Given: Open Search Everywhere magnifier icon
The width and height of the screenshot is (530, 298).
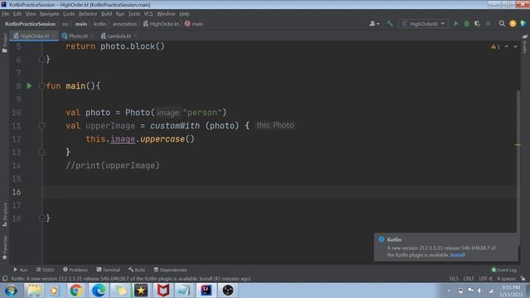Looking at the screenshot, I should click(502, 24).
